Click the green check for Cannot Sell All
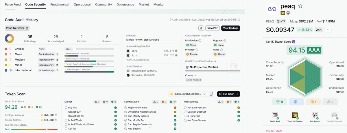This screenshot has height=133, width=347. tap(115, 116)
